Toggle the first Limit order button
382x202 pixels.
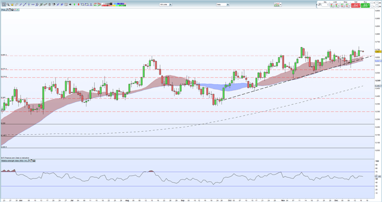pyautogui.click(x=333, y=6)
